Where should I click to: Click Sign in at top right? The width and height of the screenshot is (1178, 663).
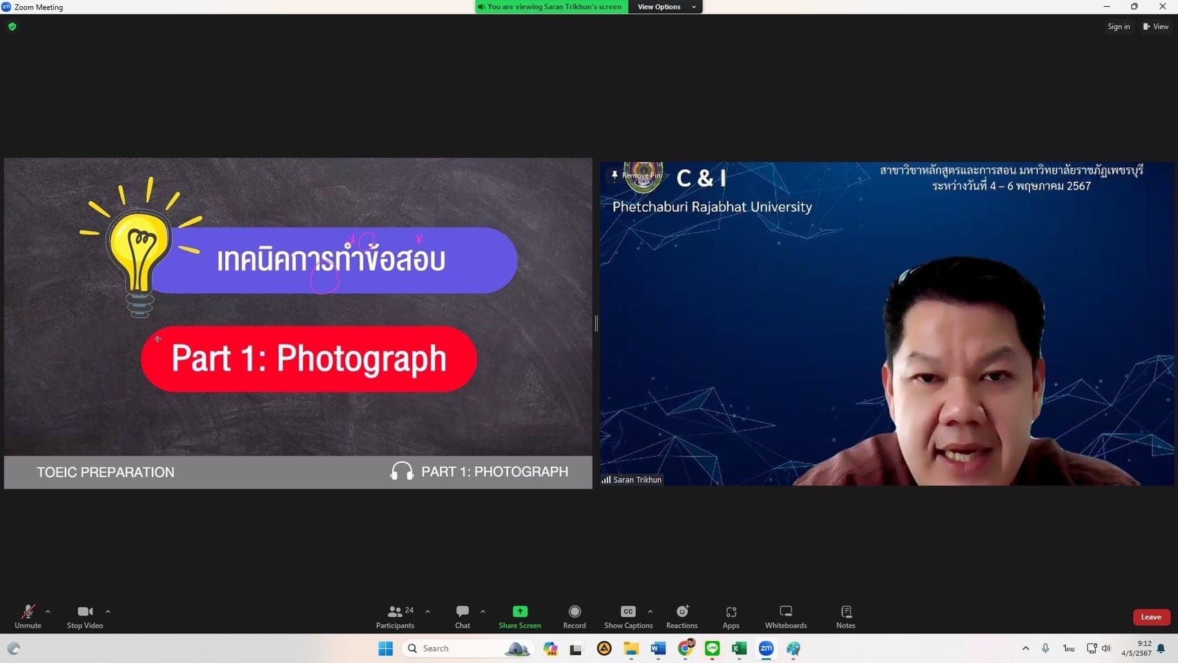click(1119, 26)
